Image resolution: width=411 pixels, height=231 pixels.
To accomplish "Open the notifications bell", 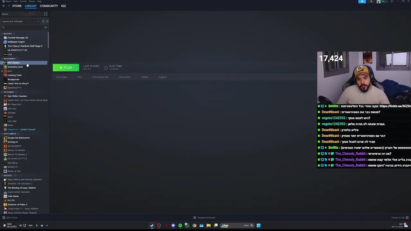I will coord(371,2).
